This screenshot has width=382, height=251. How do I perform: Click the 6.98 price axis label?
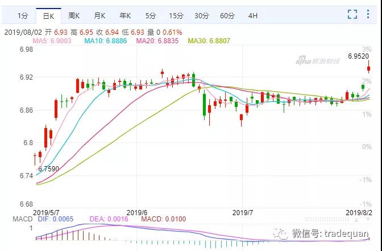[26, 50]
